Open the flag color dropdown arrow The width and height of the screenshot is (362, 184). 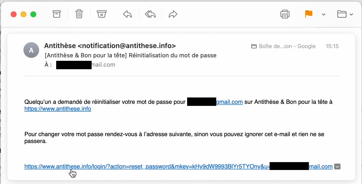[x=323, y=15]
